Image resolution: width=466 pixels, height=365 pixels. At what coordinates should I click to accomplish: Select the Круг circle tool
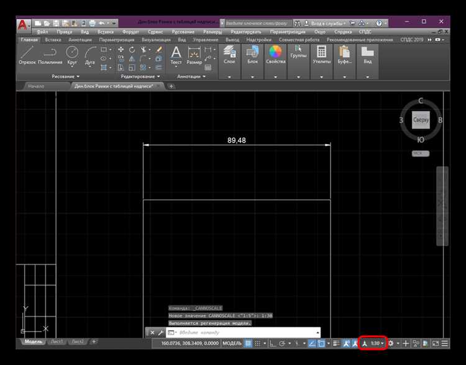72,55
